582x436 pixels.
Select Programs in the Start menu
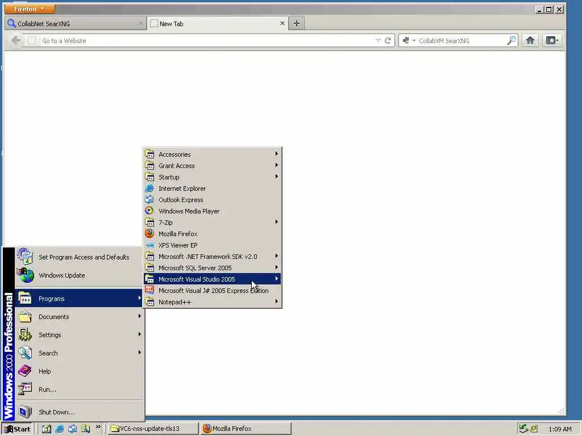tap(79, 299)
